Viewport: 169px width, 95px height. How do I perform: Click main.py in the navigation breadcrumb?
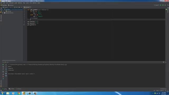click(11, 5)
